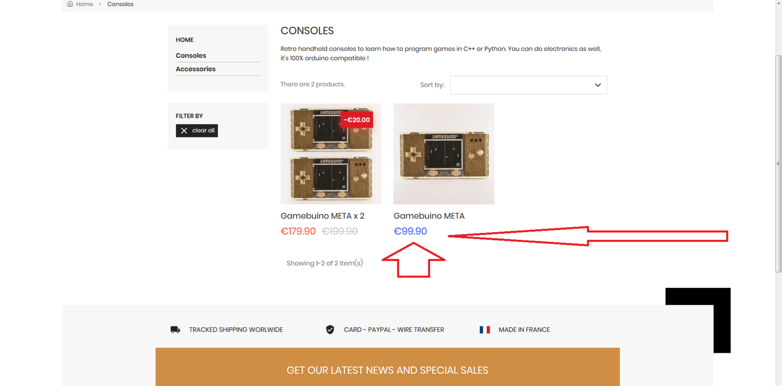Click the secure payment shield icon

(330, 330)
